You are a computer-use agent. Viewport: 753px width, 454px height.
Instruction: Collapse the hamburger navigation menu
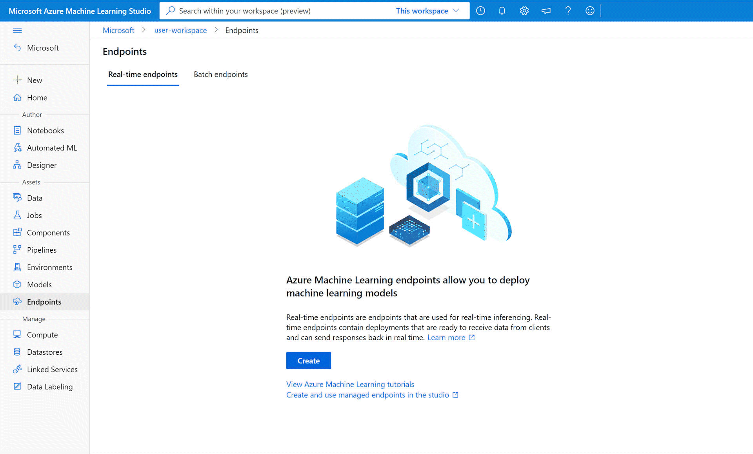click(x=17, y=30)
